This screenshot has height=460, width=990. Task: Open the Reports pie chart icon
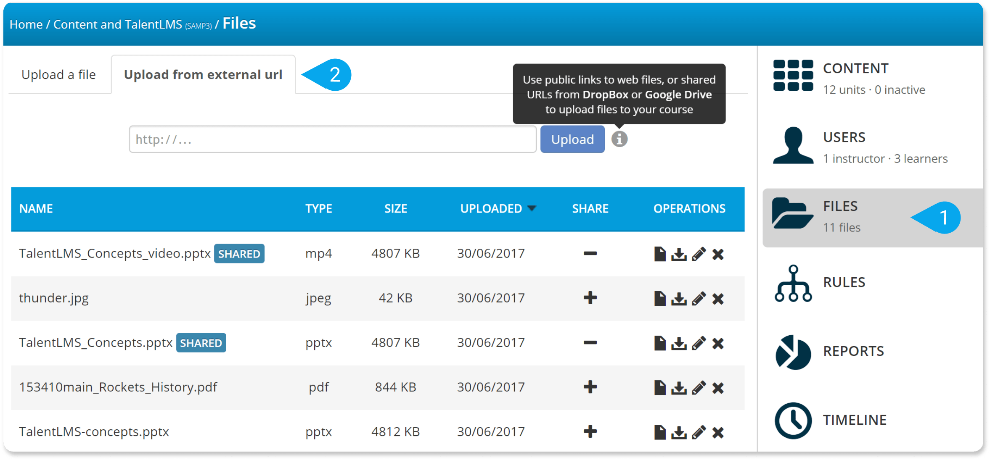tap(793, 352)
